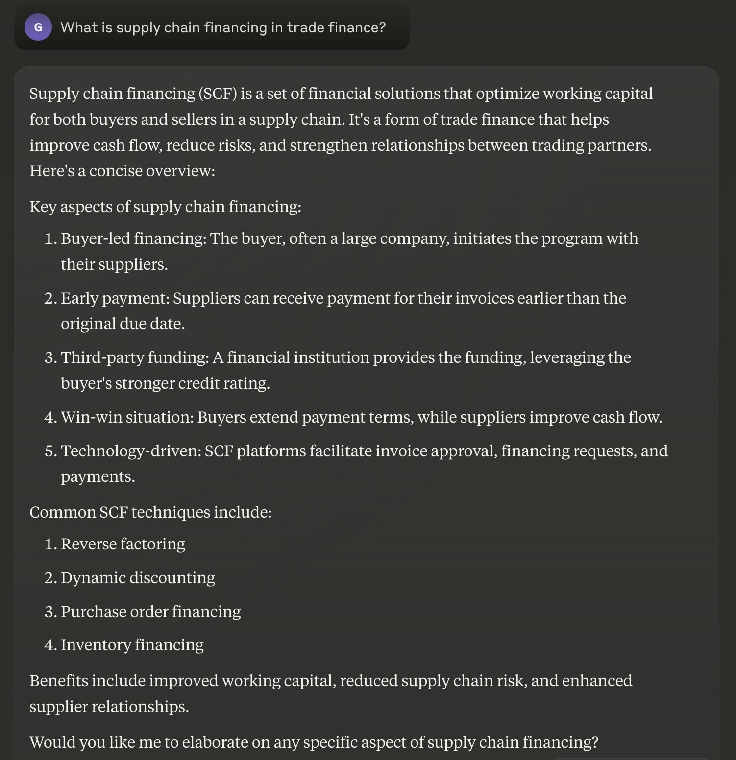
Task: Click the "Purchase order financing" technique
Action: [x=150, y=612]
